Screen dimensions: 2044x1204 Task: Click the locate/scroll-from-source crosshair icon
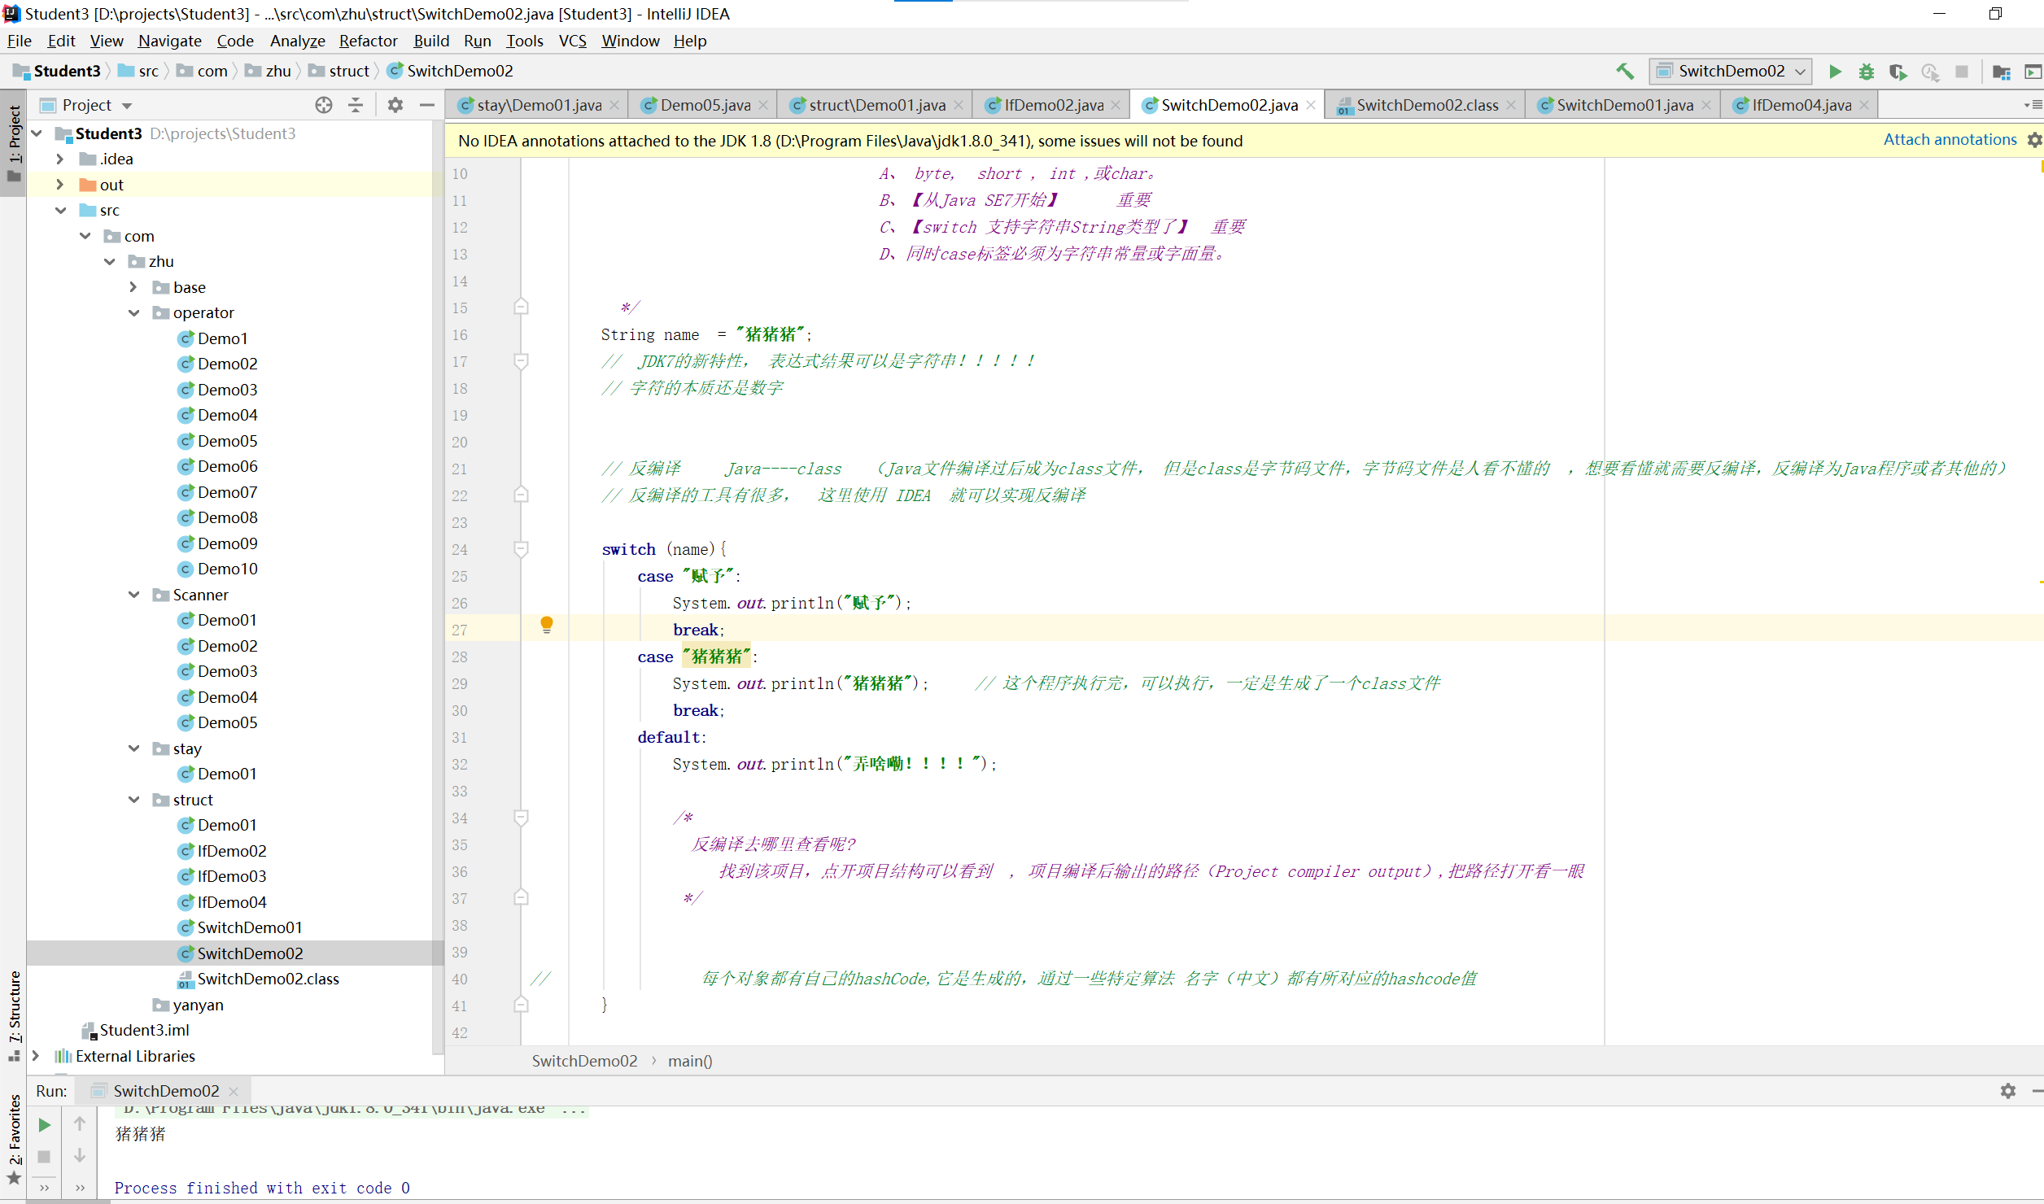pyautogui.click(x=323, y=105)
